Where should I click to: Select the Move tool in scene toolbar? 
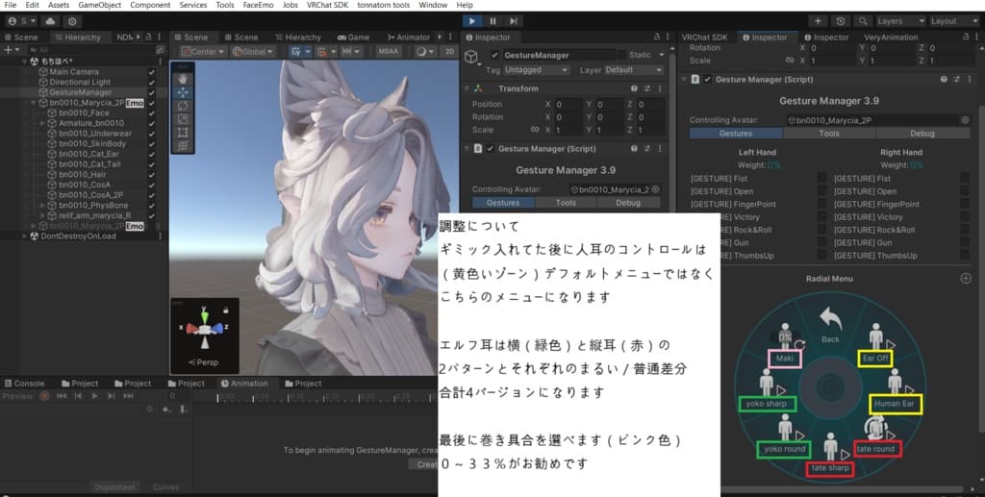(183, 92)
